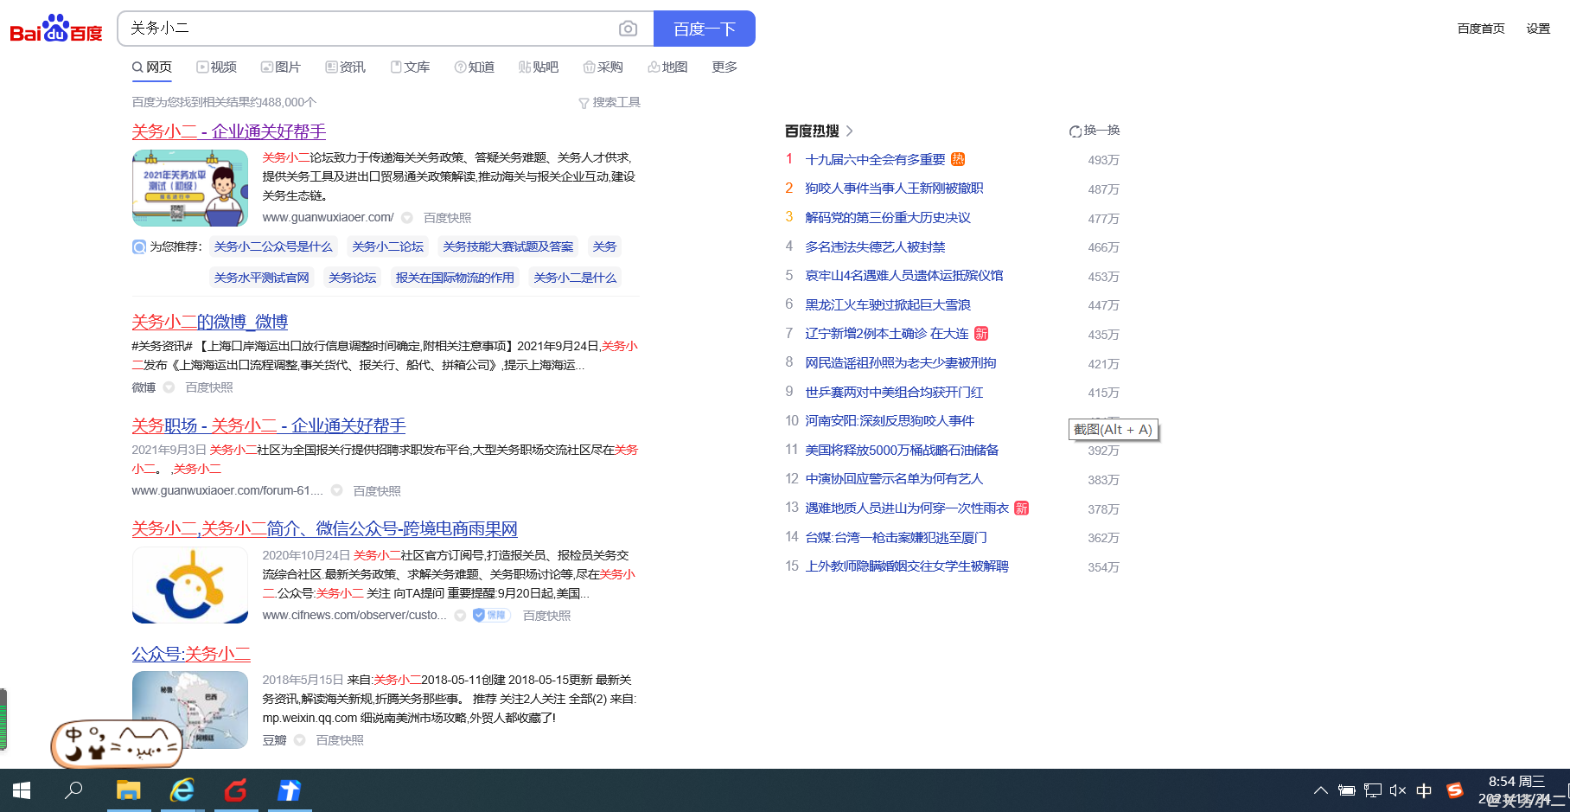Open File Explorer from taskbar
The image size is (1570, 812).
(129, 790)
